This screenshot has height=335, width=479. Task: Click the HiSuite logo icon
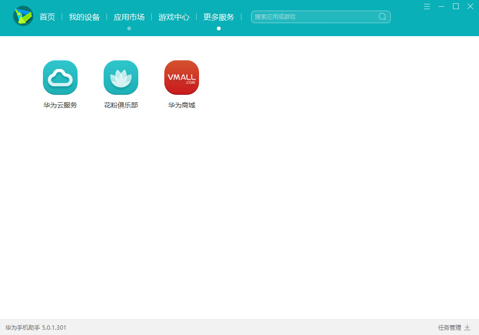[x=23, y=16]
